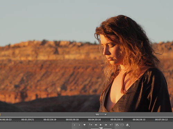
Task: Move the playhead to 00:04:59:16 on the ruler
Action: (94, 120)
